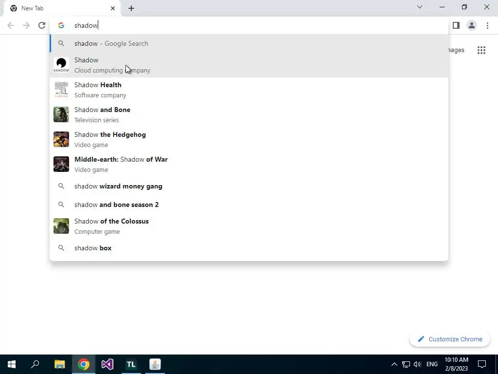Open the Chrome side panel
498x374 pixels.
tap(456, 25)
